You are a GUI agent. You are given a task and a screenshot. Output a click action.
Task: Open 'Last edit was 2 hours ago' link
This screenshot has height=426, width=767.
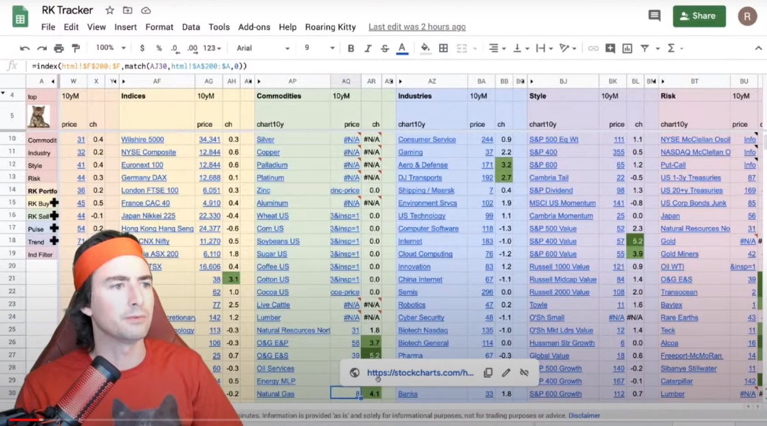click(x=417, y=27)
